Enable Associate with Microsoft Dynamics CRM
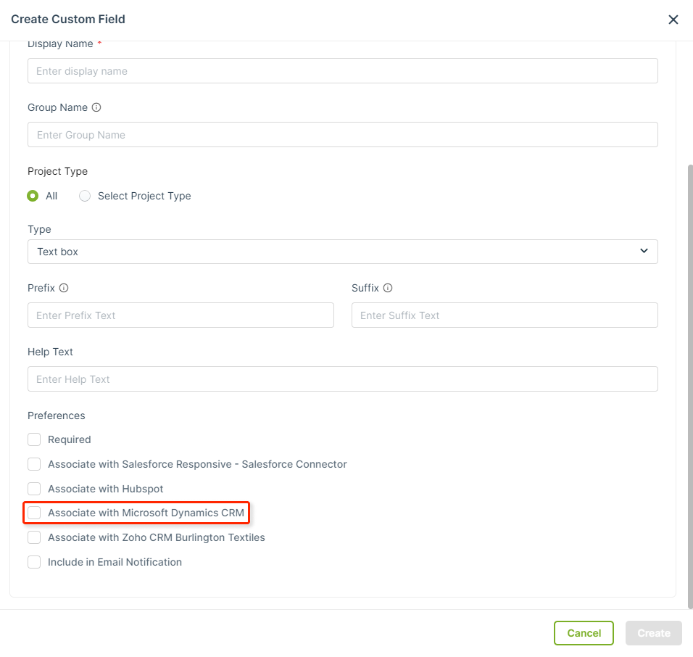 pos(33,513)
